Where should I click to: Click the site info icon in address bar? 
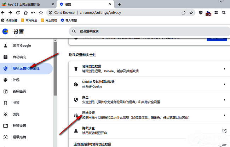pyautogui.click(x=51, y=13)
